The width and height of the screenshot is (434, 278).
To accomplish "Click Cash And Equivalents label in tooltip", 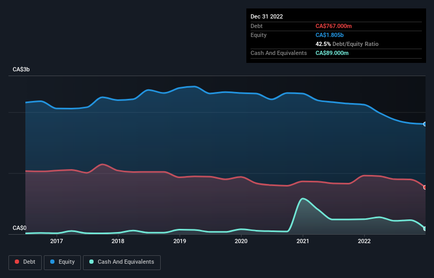I will 279,53.
